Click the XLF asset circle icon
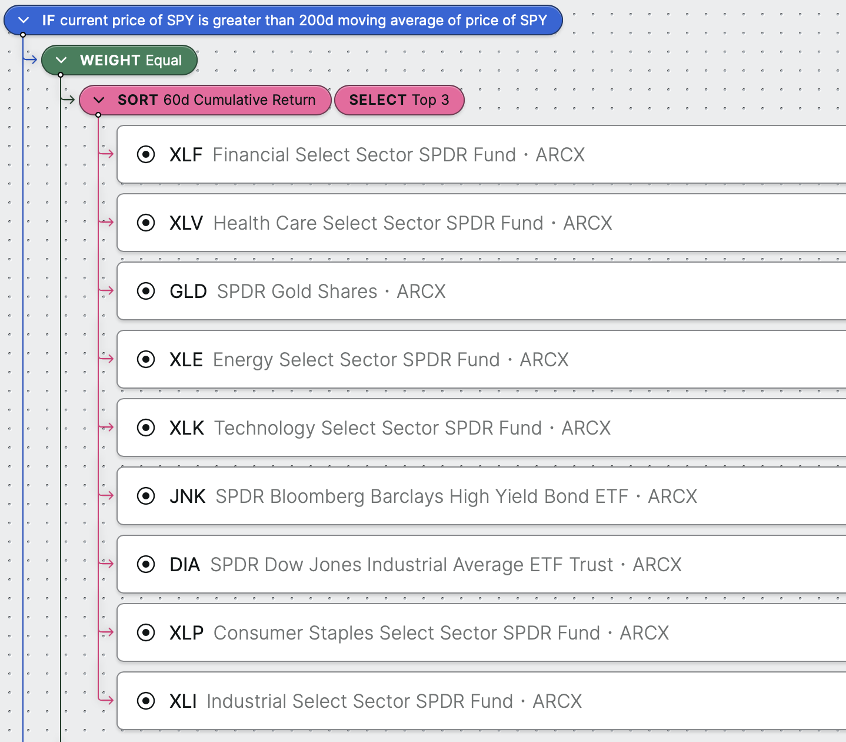 click(x=146, y=155)
